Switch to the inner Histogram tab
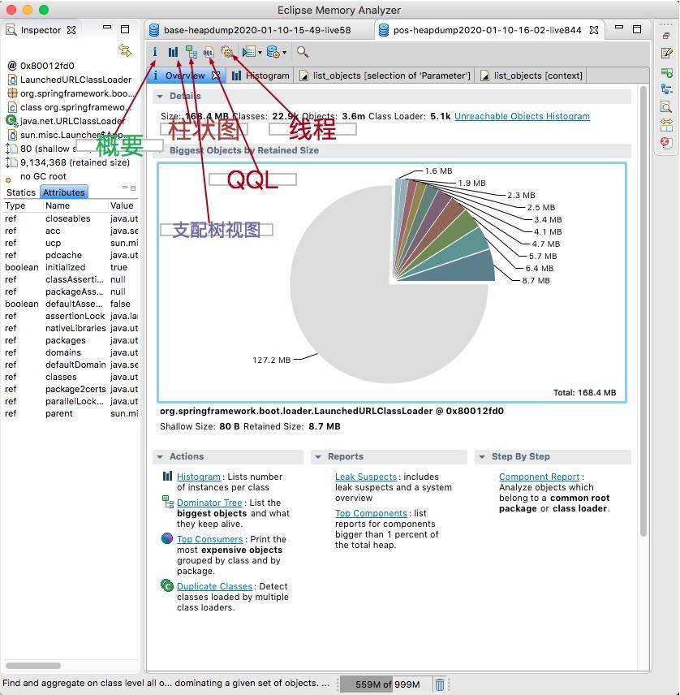The image size is (680, 695). (x=260, y=76)
